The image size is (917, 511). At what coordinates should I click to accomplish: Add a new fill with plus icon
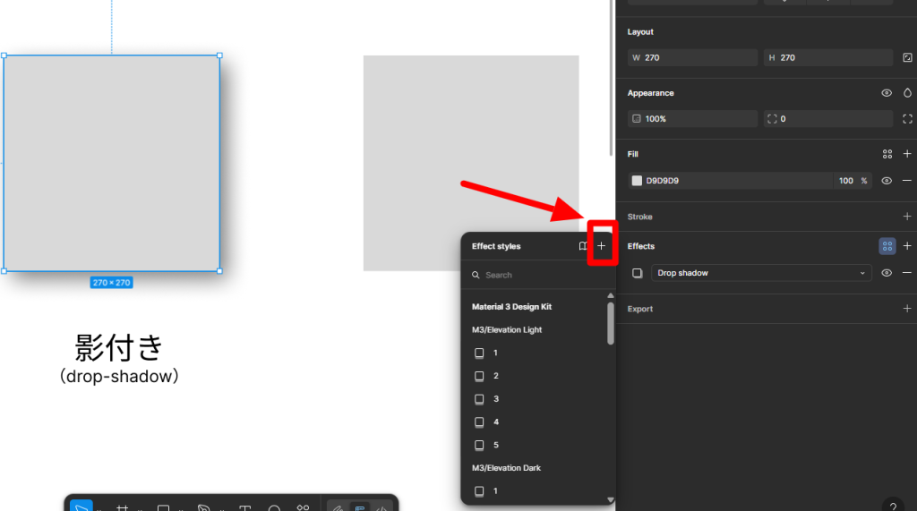(907, 154)
